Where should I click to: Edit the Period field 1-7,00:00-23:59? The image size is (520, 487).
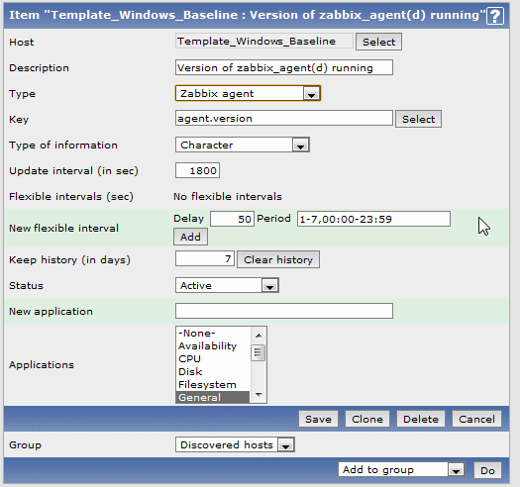click(373, 219)
